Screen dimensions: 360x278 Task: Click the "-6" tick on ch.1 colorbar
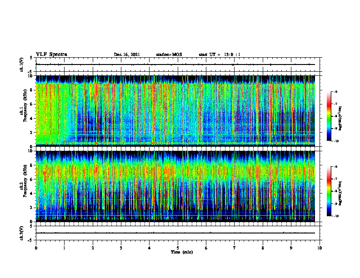point(335,91)
